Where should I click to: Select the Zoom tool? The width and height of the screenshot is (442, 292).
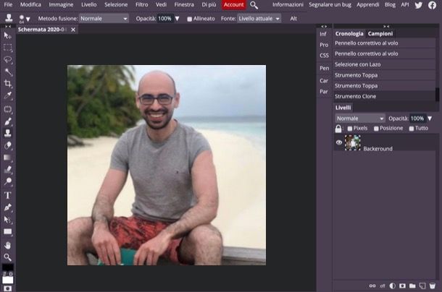pyautogui.click(x=8, y=257)
